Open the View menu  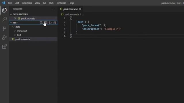pyautogui.click(x=37, y=3)
